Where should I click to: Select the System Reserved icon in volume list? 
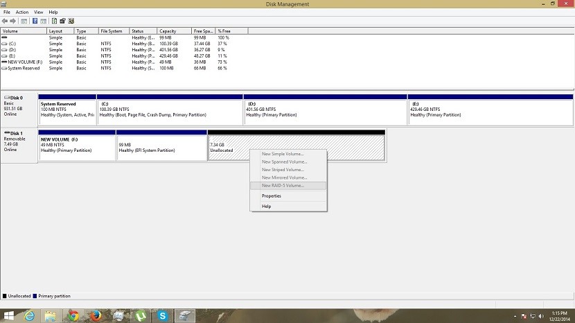click(x=4, y=68)
